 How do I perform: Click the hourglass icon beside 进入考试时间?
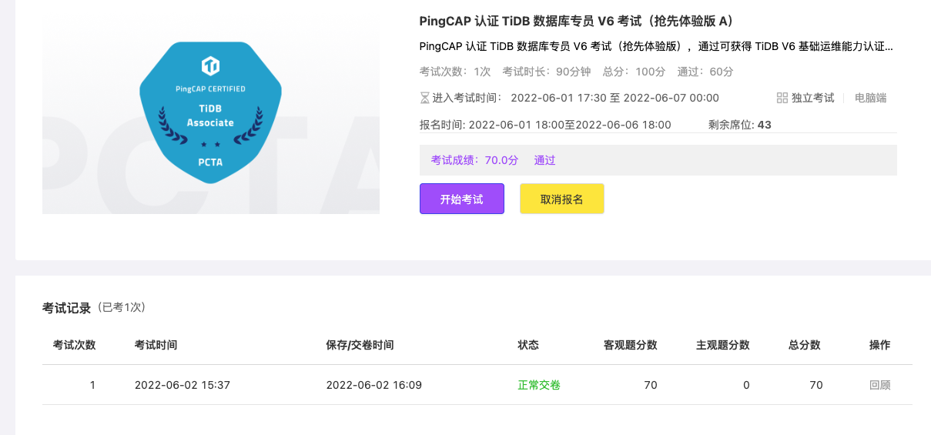coord(424,98)
